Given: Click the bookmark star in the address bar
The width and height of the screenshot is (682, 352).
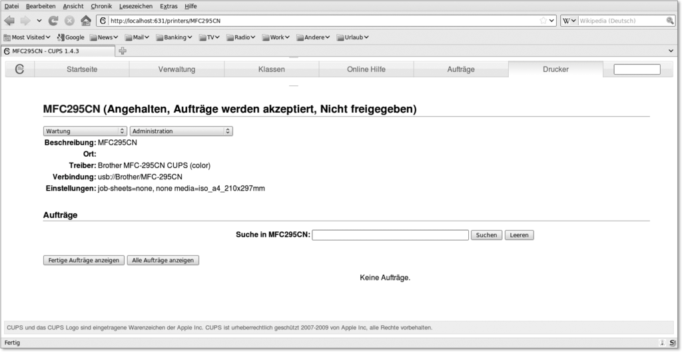Looking at the screenshot, I should pos(543,21).
